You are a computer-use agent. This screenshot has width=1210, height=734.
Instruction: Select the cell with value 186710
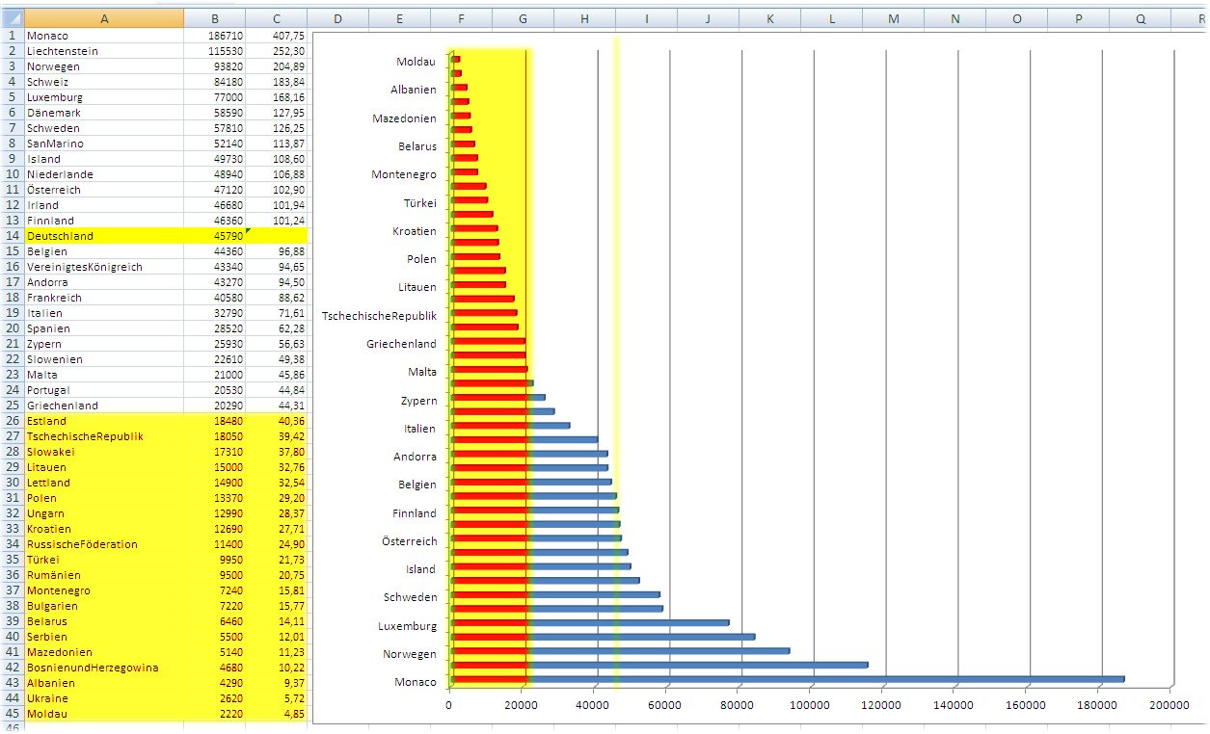coord(214,36)
